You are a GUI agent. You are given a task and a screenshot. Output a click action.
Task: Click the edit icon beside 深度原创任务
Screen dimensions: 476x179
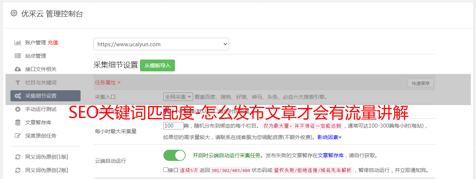pos(18,136)
